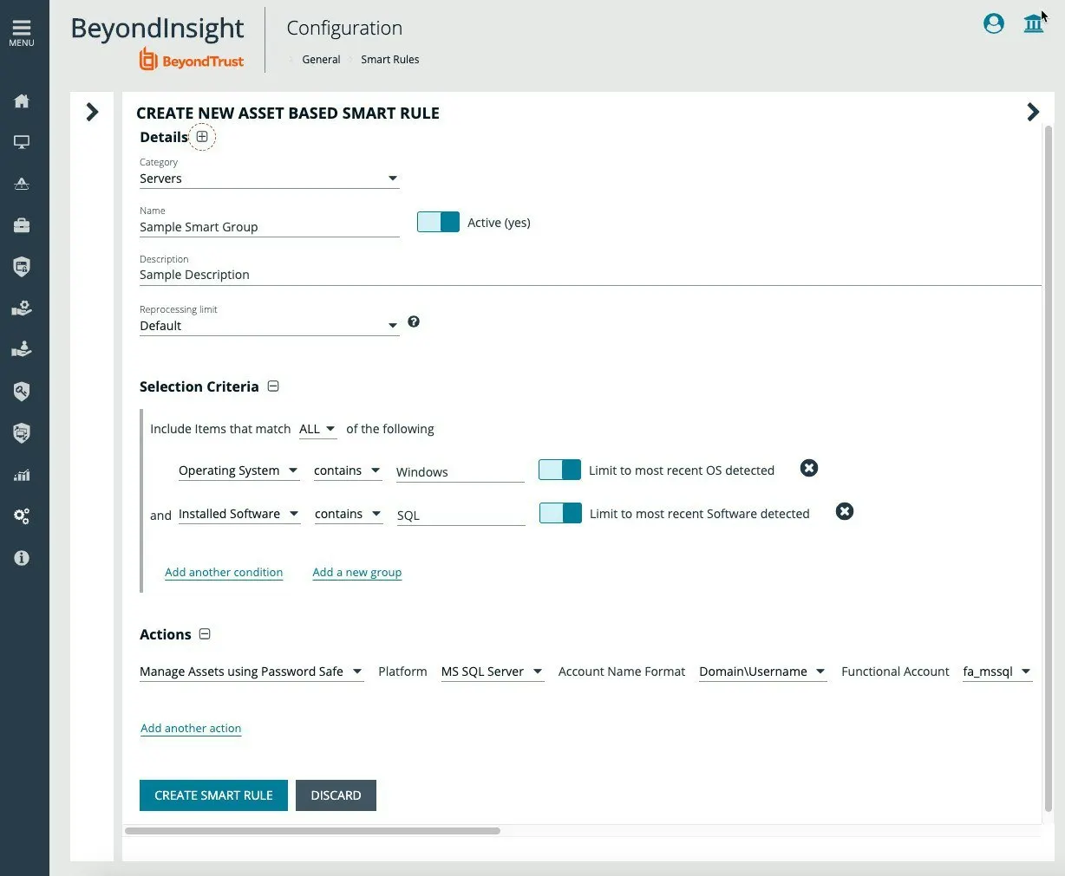Click the info About sidebar icon
The image size is (1065, 876).
[22, 558]
